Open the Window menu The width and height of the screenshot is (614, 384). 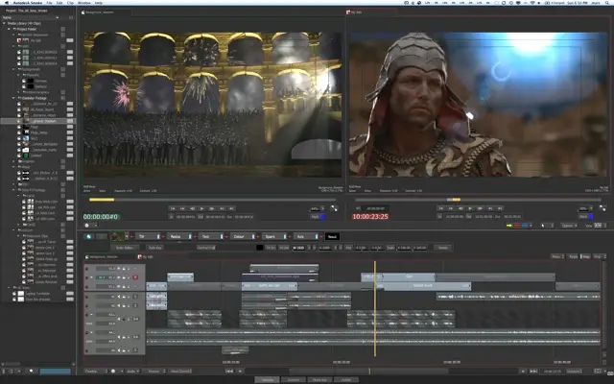84,3
